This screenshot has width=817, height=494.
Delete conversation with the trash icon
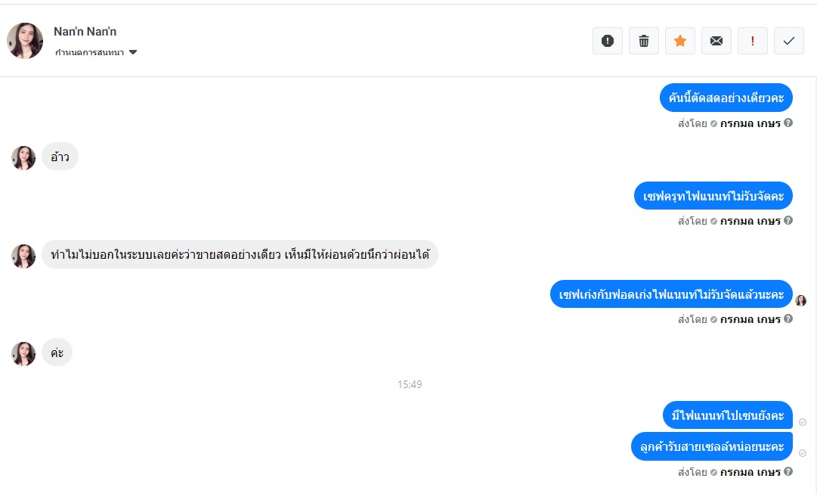click(x=644, y=41)
